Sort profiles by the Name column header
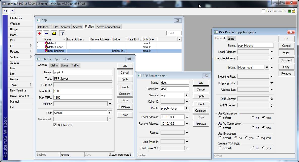299x162 pixels. tap(55, 39)
